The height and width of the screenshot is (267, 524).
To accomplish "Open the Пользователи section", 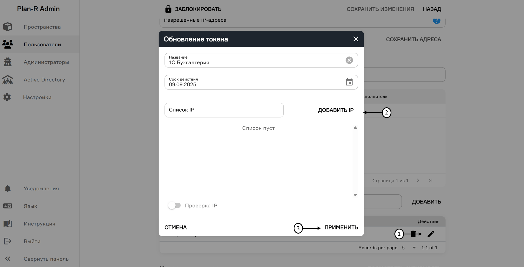I will click(42, 44).
